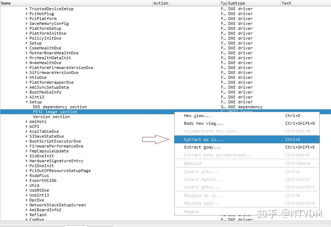This screenshot has width=331, height=227.
Task: Click the Action column header
Action: pyautogui.click(x=161, y=3)
